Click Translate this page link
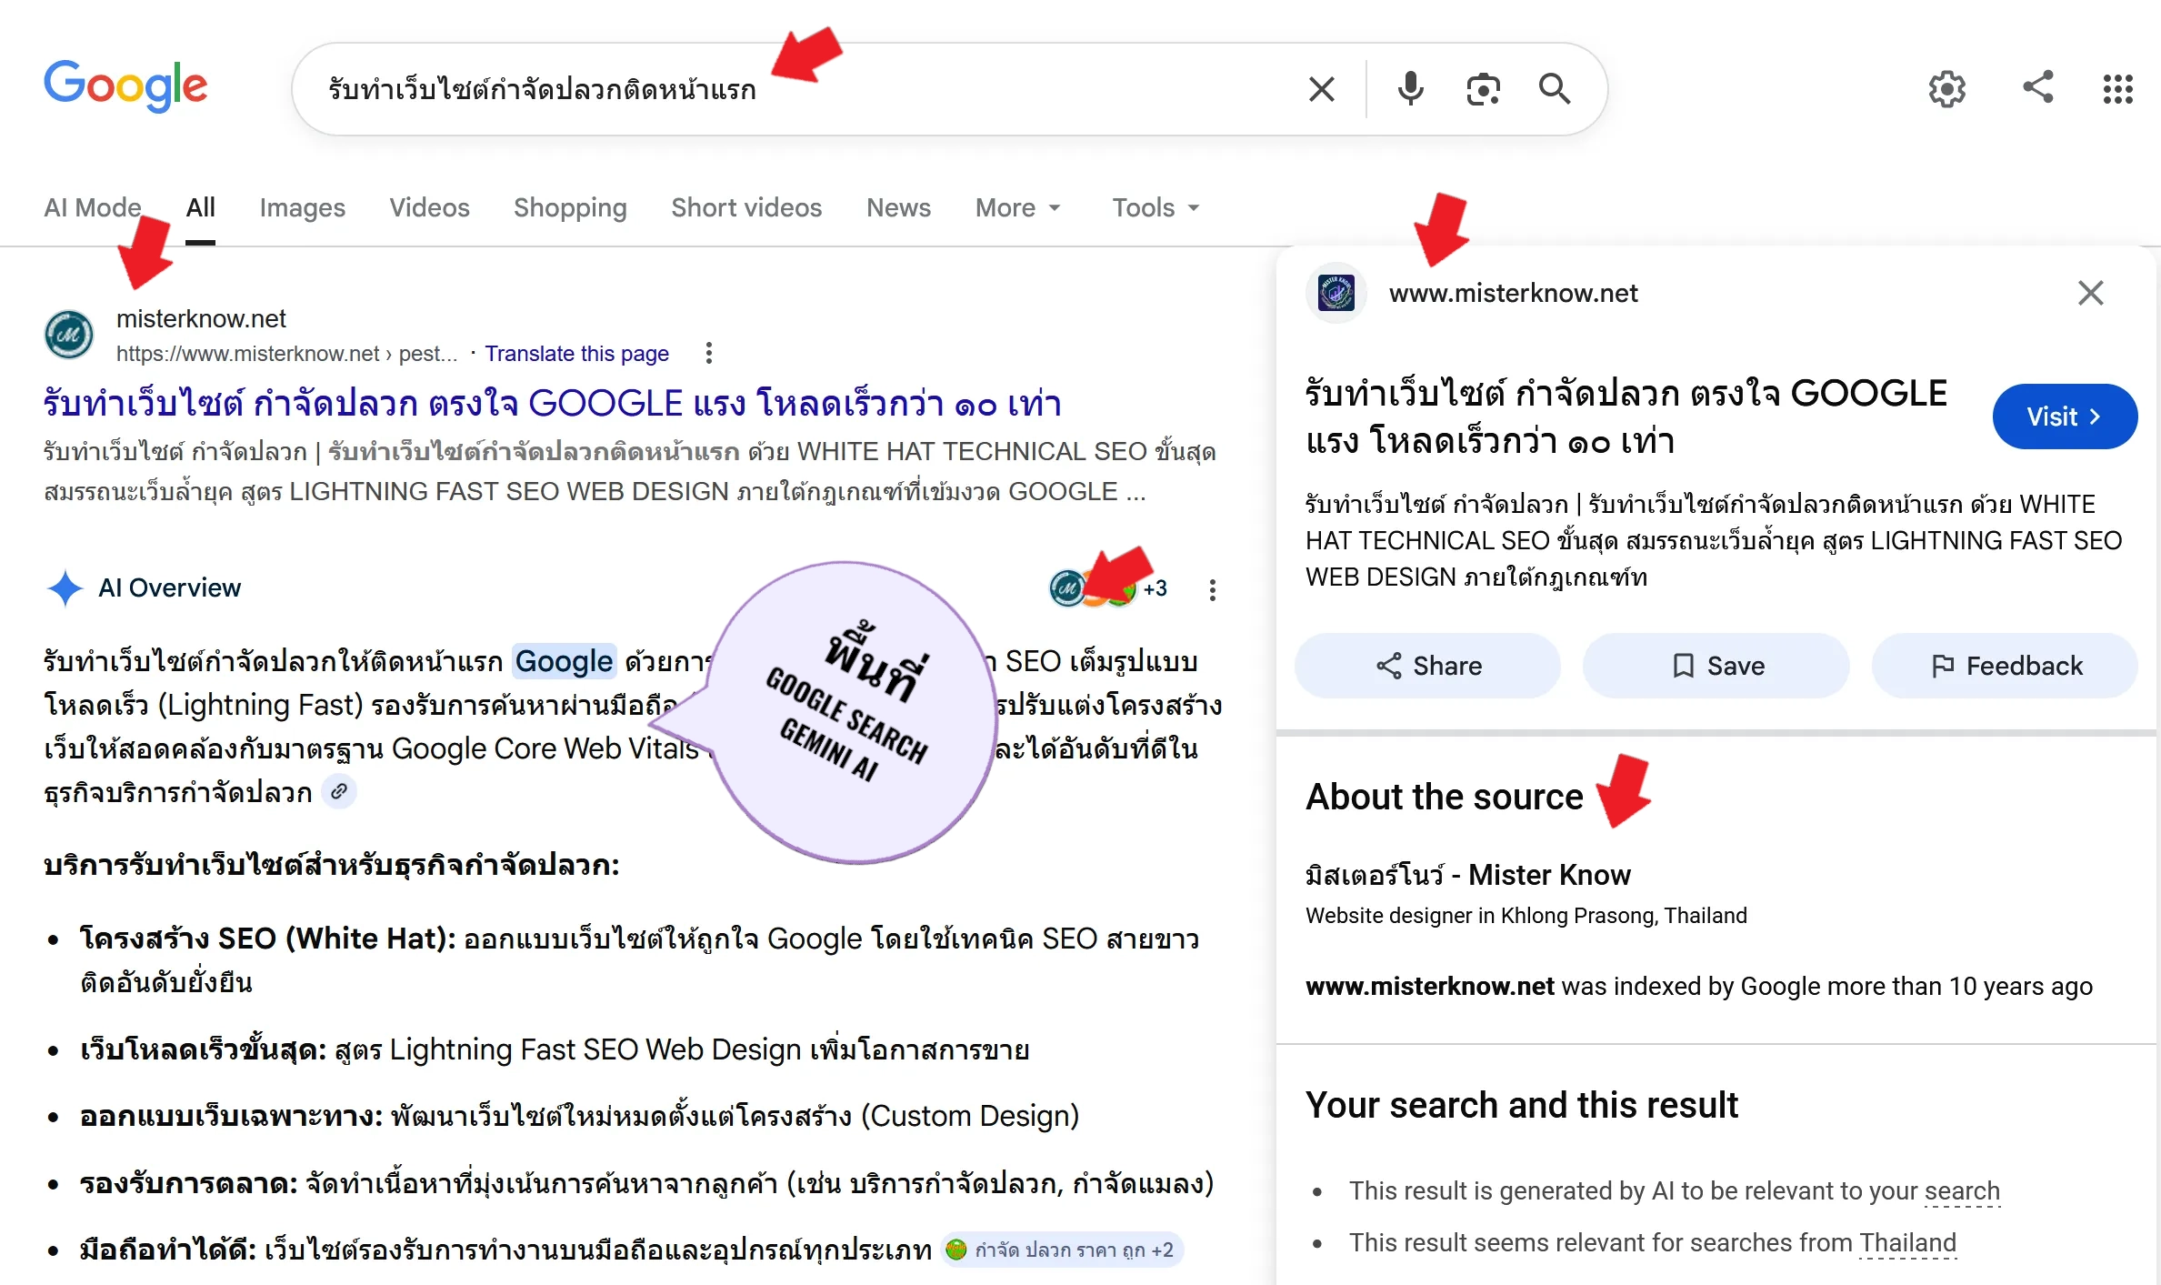This screenshot has height=1285, width=2161. pyautogui.click(x=576, y=353)
